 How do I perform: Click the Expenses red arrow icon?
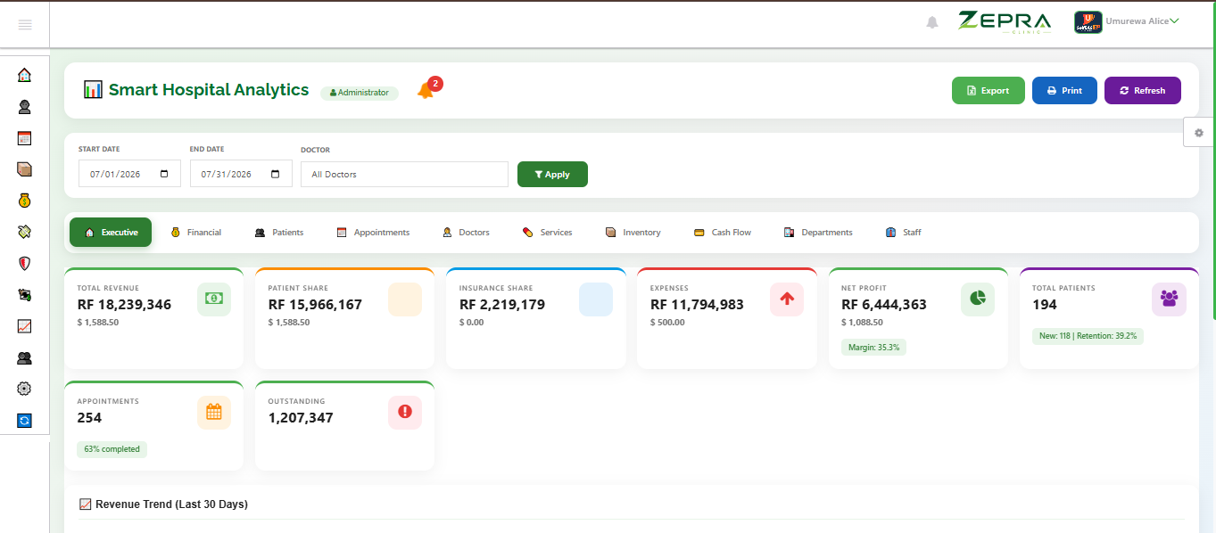pyautogui.click(x=787, y=299)
